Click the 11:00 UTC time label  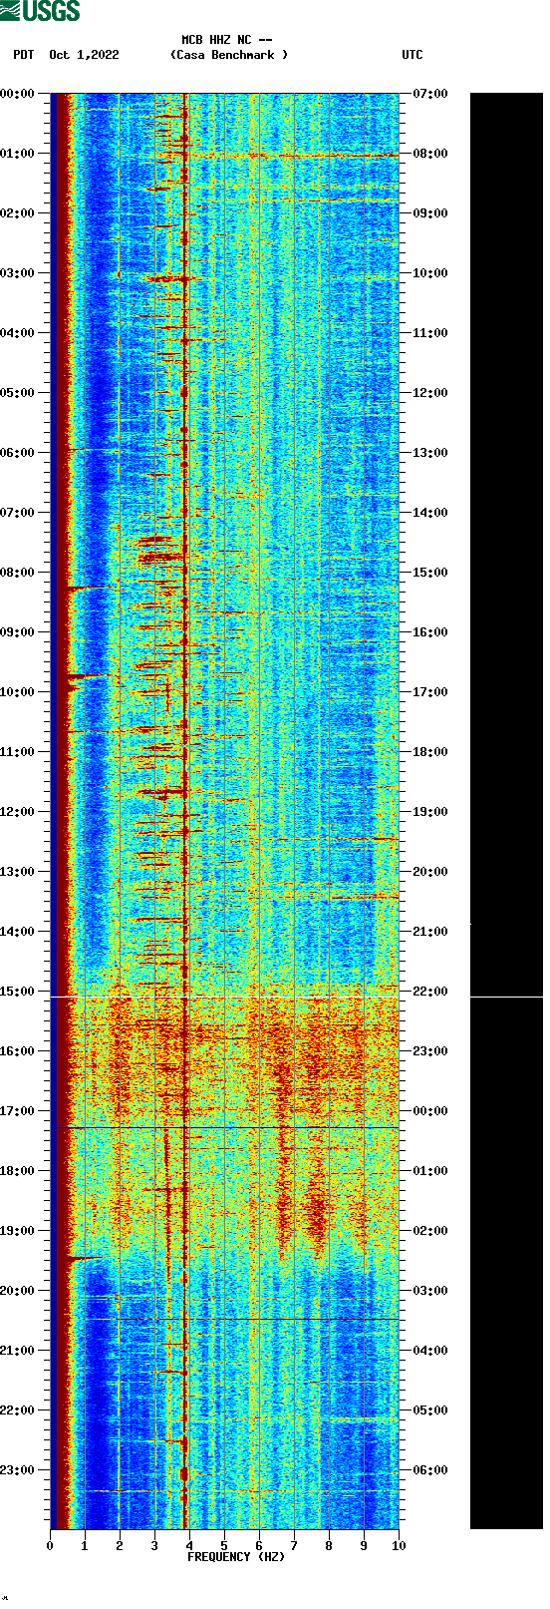(x=430, y=333)
